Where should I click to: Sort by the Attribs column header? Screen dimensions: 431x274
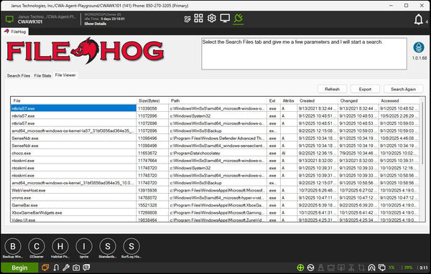coord(288,100)
